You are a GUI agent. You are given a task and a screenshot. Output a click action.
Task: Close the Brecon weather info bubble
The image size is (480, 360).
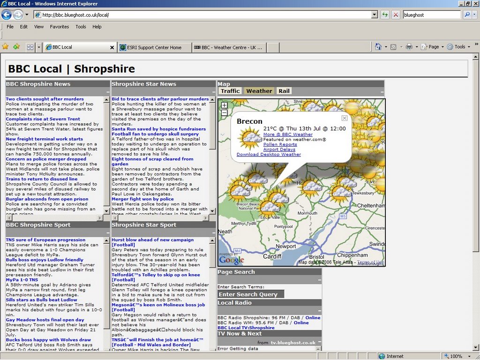(x=345, y=118)
